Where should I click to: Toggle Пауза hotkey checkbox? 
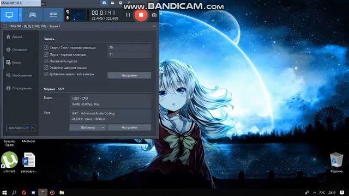pos(46,54)
